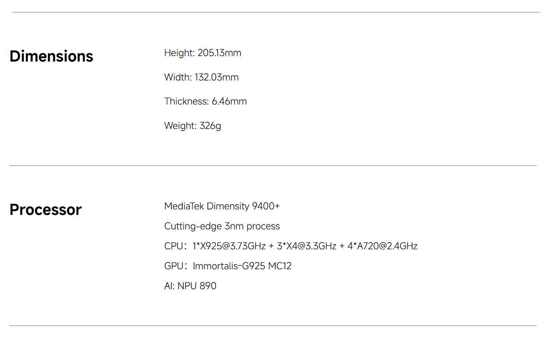The image size is (546, 338).
Task: Click the MediaTek Dimensity 9400+ text
Action: (x=222, y=206)
